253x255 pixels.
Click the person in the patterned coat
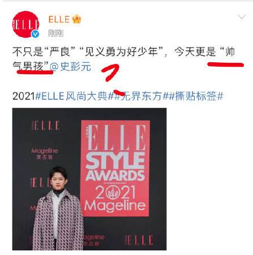[58, 208]
